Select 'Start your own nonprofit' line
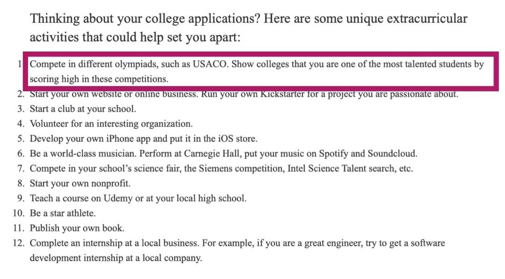The width and height of the screenshot is (505, 279). [x=80, y=183]
